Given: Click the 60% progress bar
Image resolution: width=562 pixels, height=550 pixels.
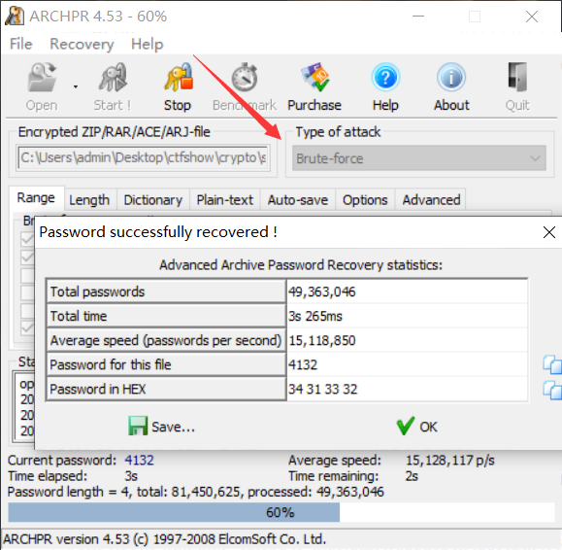Looking at the screenshot, I should coord(281,512).
